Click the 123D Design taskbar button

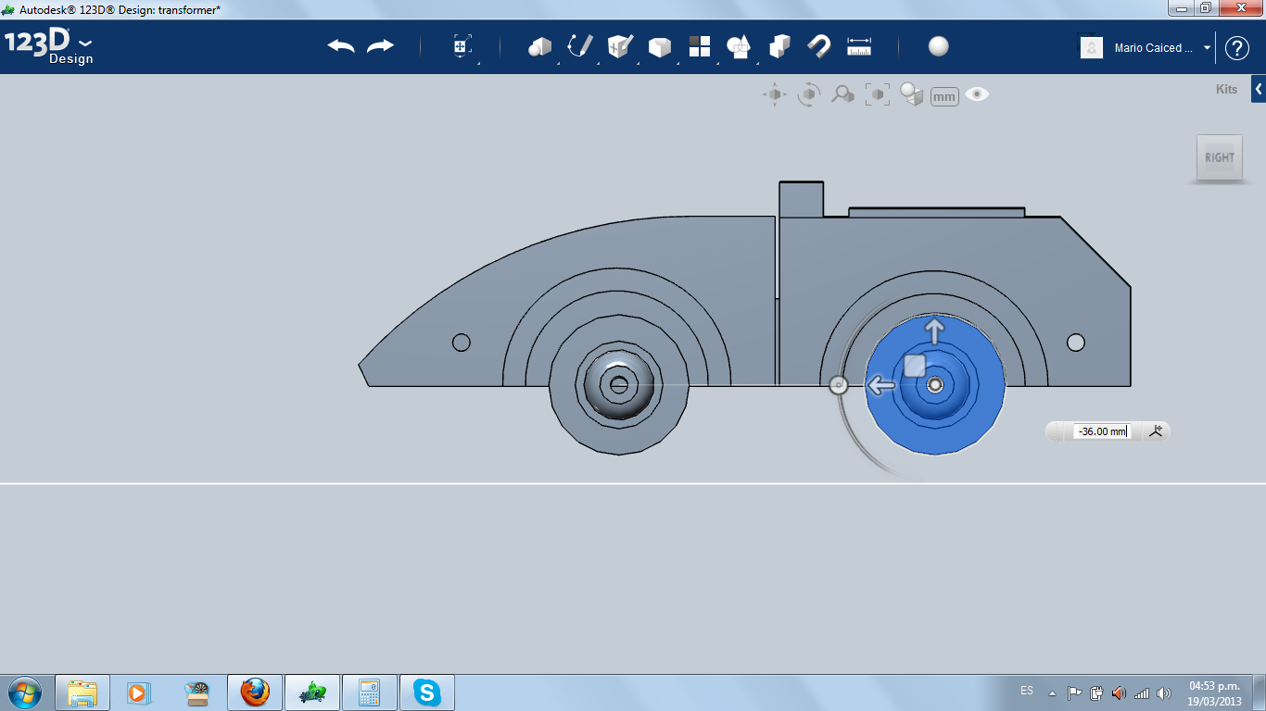[312, 692]
